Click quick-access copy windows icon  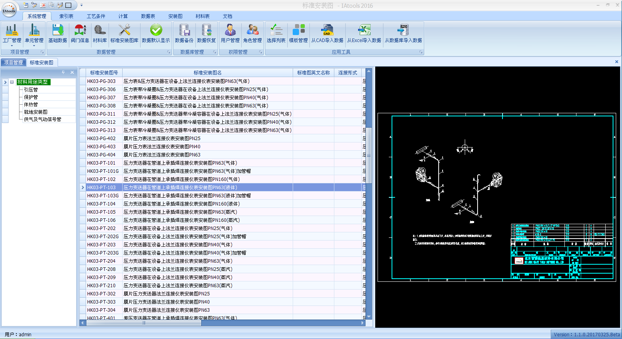coord(51,5)
